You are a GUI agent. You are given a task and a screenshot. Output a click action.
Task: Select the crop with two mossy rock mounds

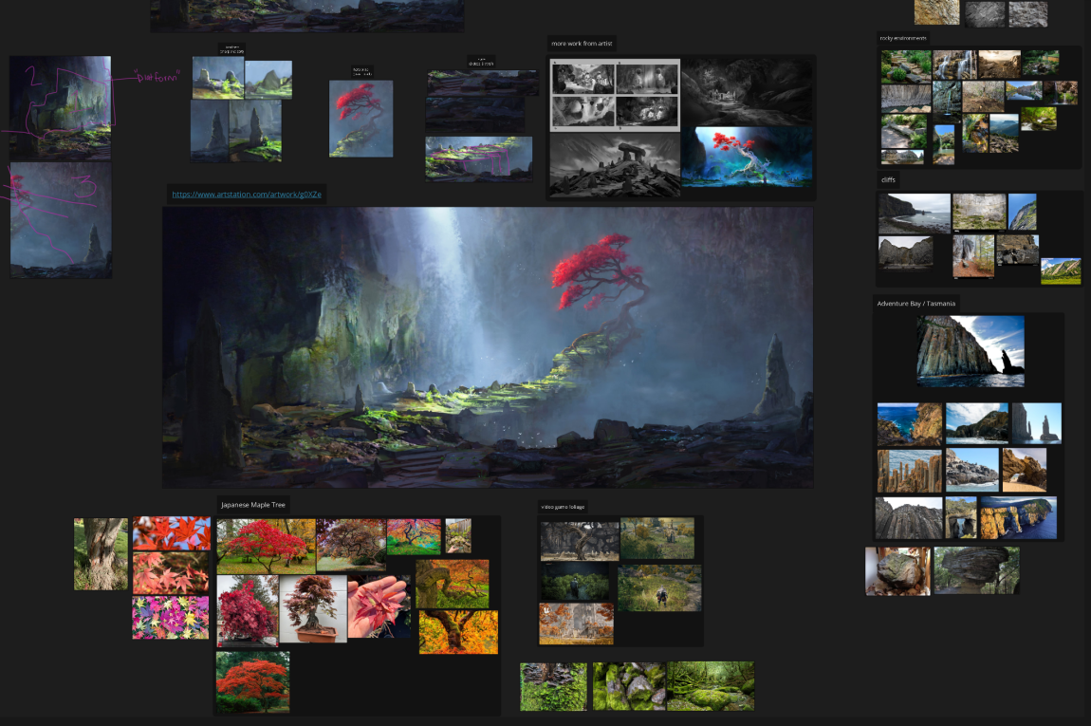tap(218, 78)
